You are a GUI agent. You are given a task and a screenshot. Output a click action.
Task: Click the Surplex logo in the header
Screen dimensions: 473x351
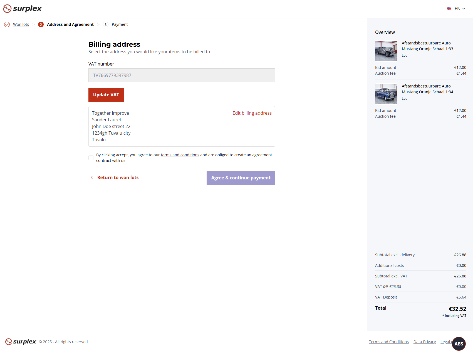pos(22,9)
